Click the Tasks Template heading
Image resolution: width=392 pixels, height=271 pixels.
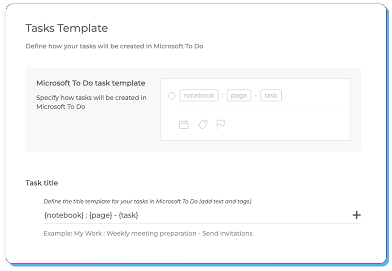[x=67, y=28]
